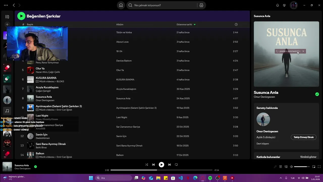Open the mini player icon
323x182 pixels.
click(314, 167)
